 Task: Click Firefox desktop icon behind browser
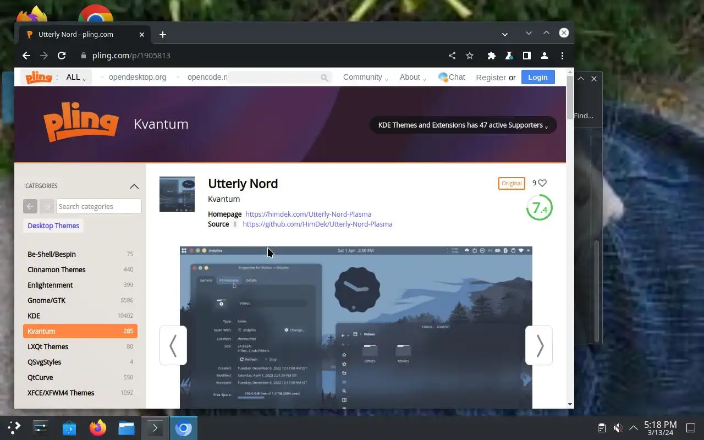coord(33,14)
